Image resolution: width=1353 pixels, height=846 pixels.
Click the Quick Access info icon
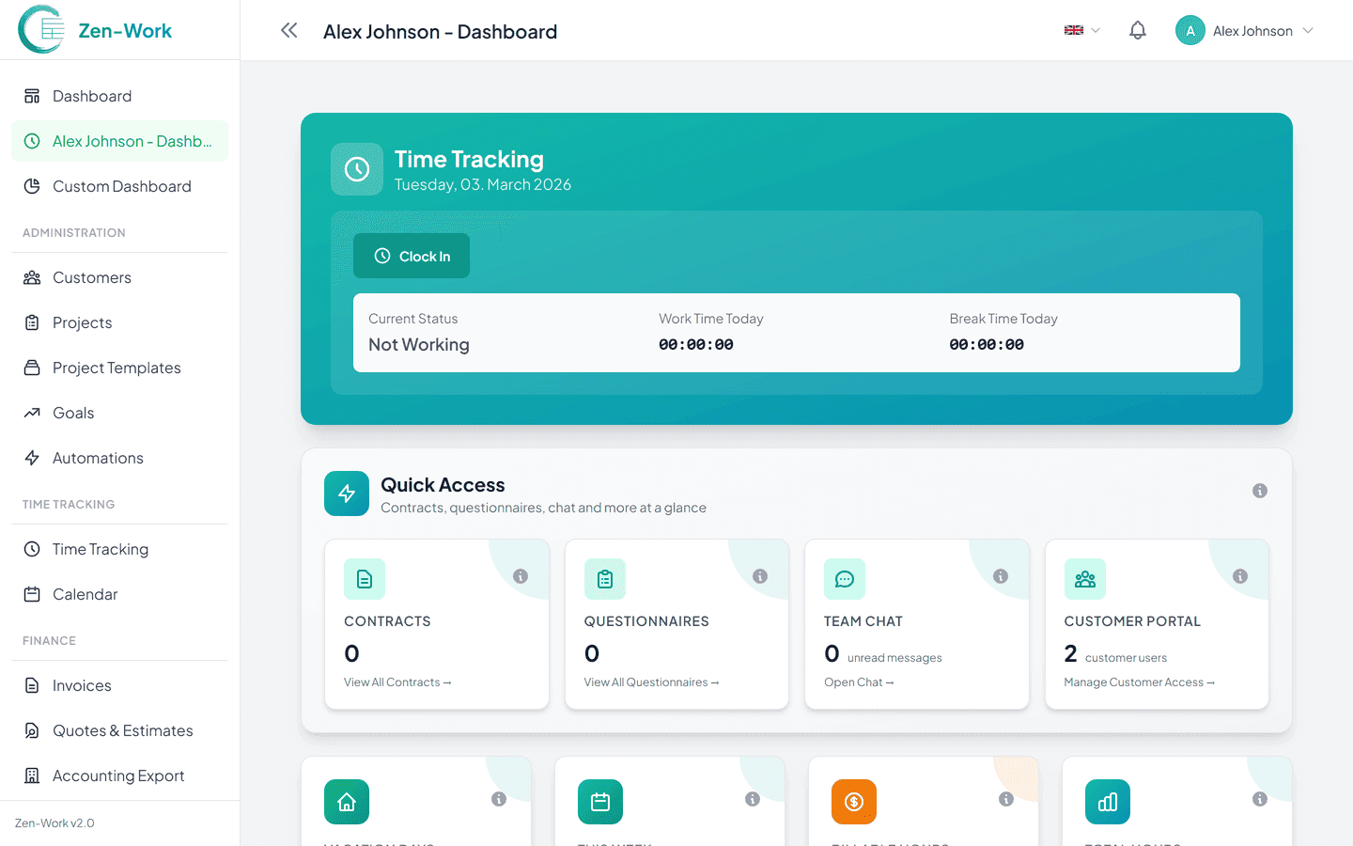click(1260, 490)
